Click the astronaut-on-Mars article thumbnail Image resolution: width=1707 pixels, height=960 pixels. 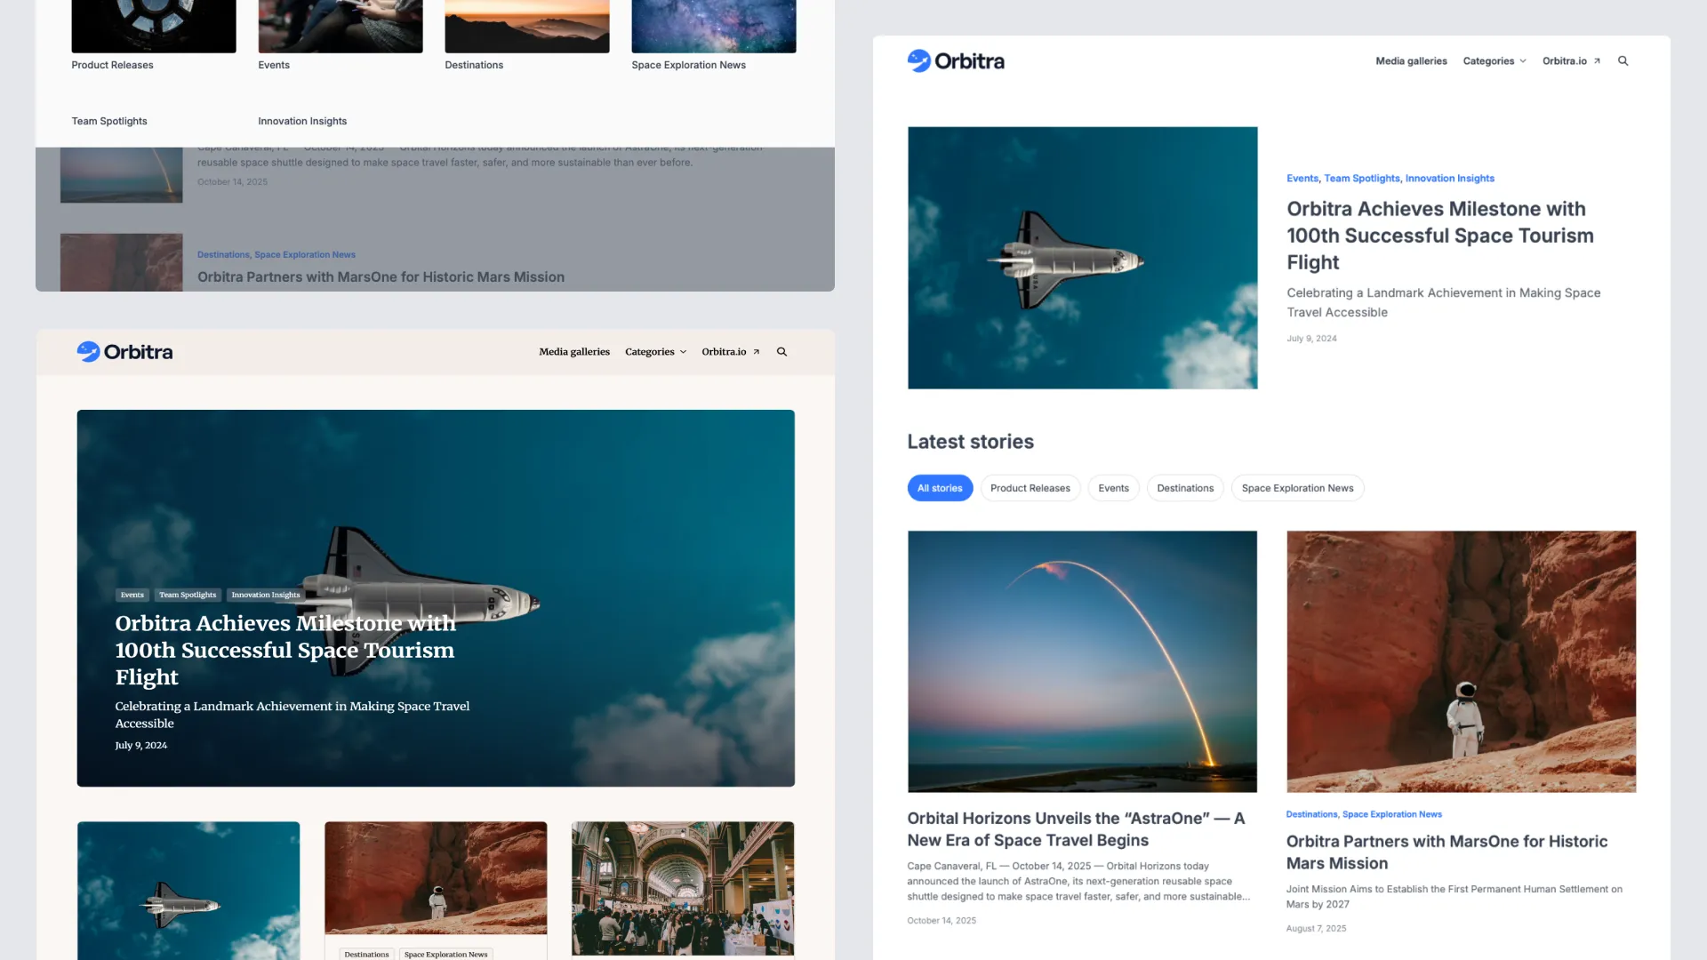[x=1461, y=660]
